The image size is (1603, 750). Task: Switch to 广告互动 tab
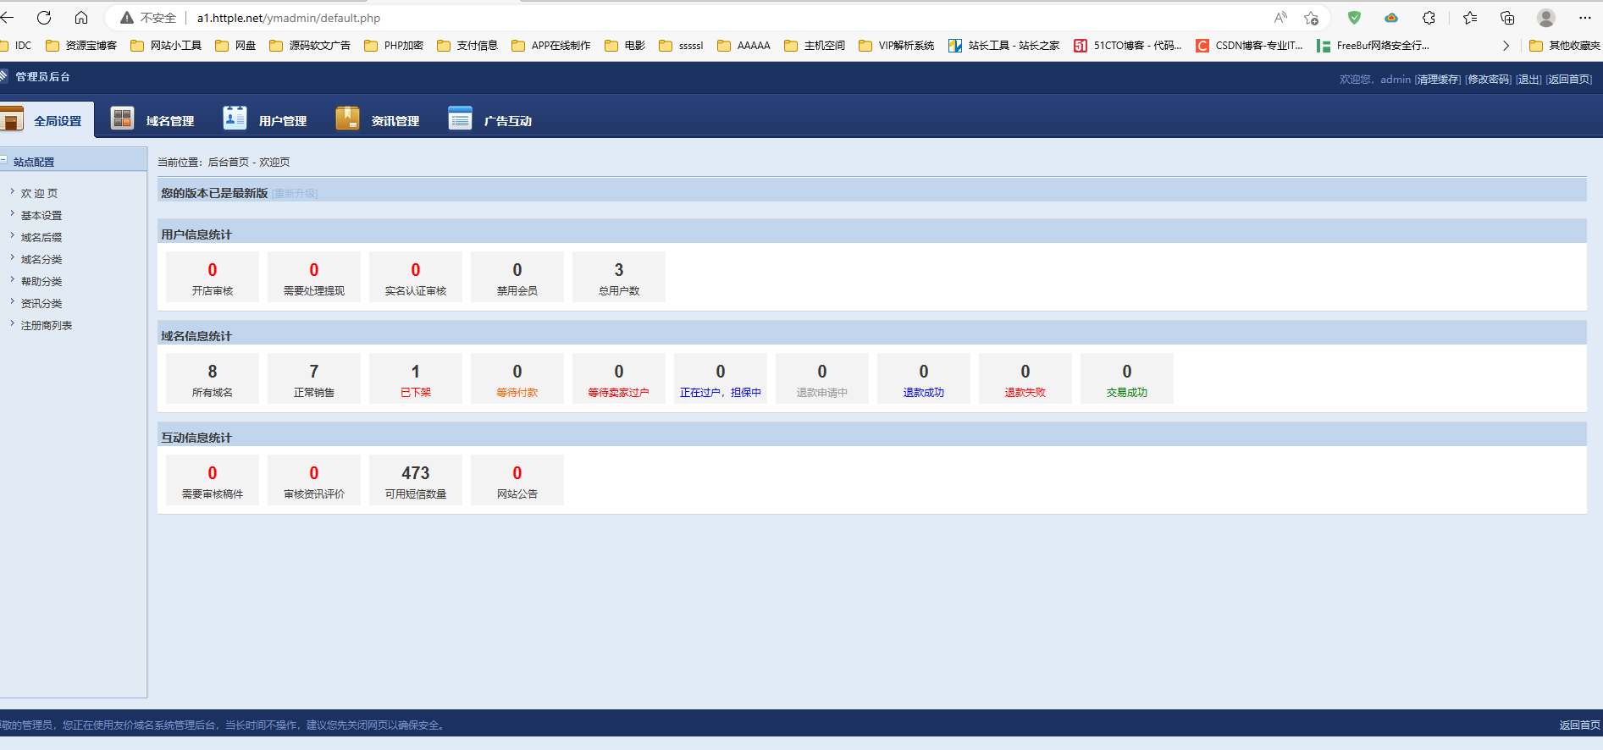490,120
